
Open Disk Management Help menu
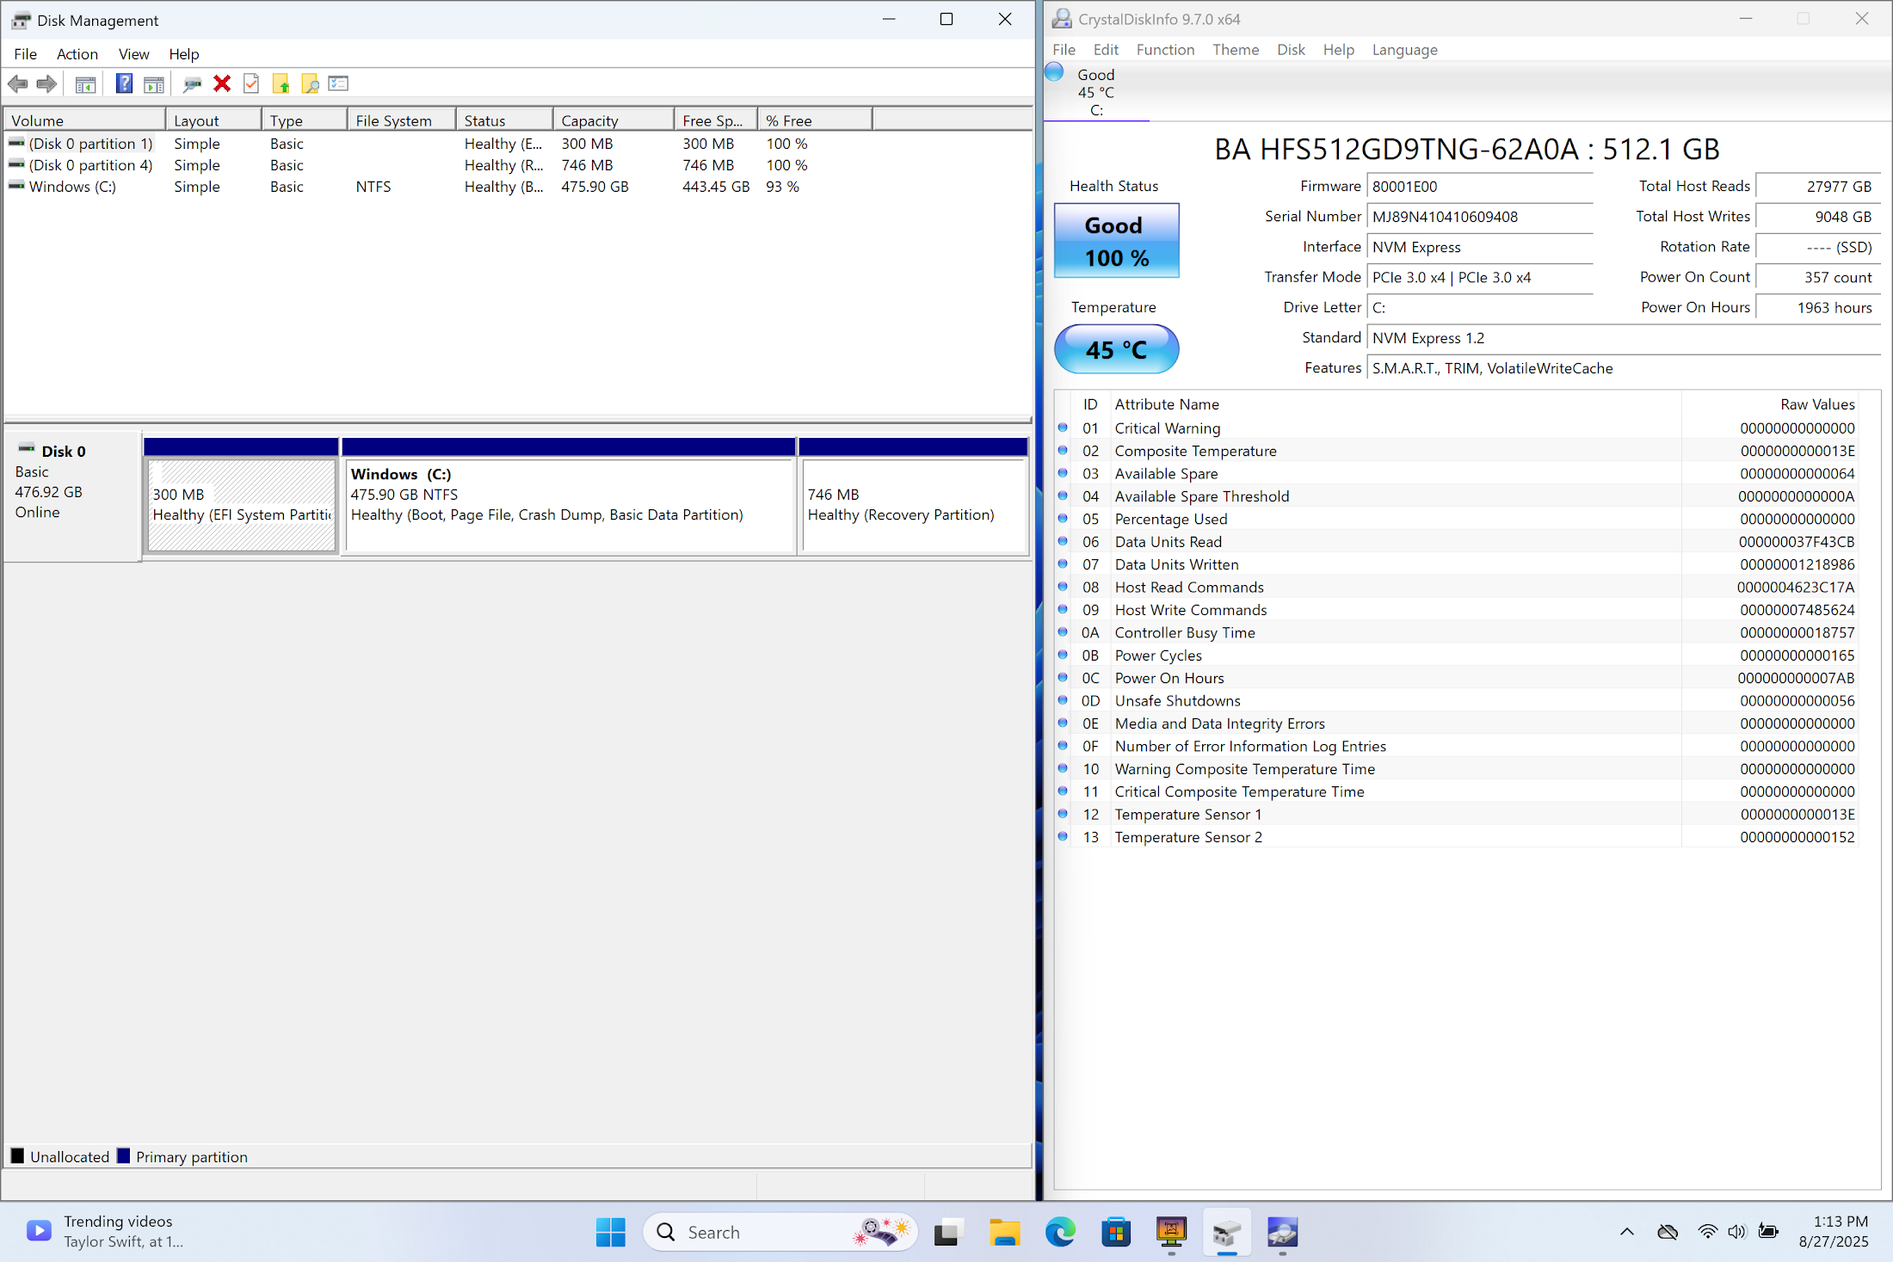(x=183, y=53)
